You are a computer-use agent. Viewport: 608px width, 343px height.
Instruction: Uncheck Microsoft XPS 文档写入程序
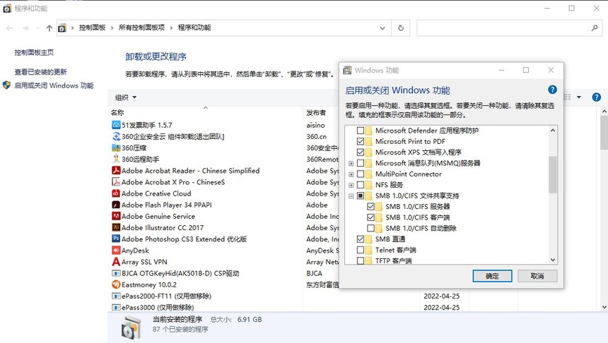361,152
